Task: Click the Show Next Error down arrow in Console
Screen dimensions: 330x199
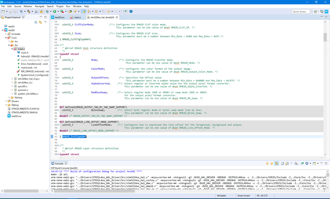Action: (267, 164)
